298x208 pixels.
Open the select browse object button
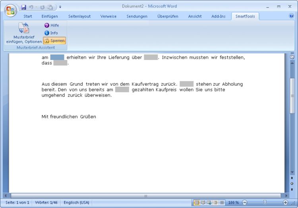click(x=292, y=183)
